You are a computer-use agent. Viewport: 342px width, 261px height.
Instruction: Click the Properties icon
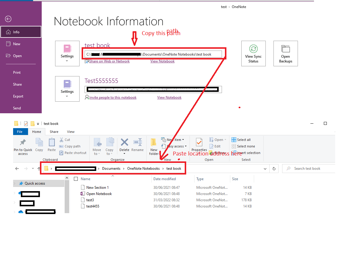click(199, 143)
